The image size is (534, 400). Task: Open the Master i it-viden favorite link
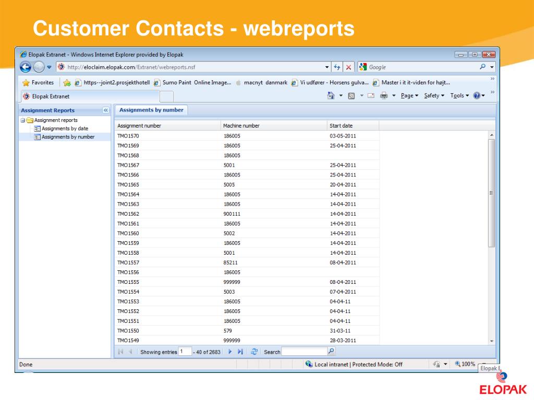click(x=411, y=83)
